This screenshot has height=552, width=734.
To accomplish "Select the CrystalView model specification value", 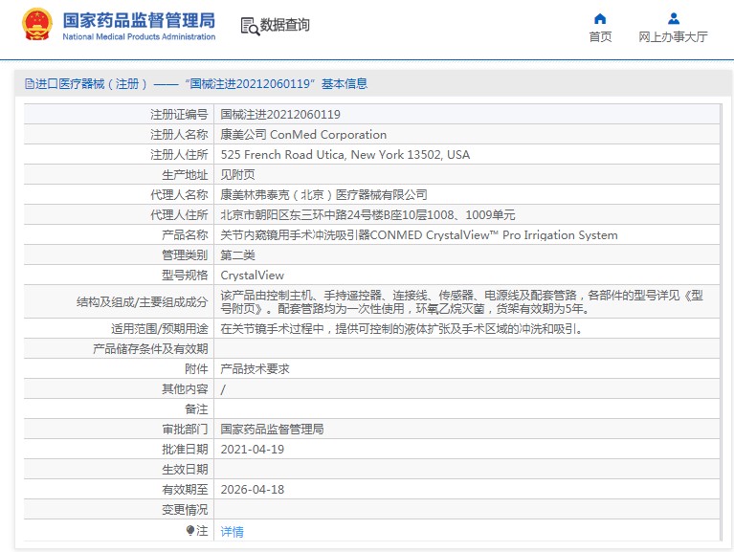I will [x=252, y=276].
